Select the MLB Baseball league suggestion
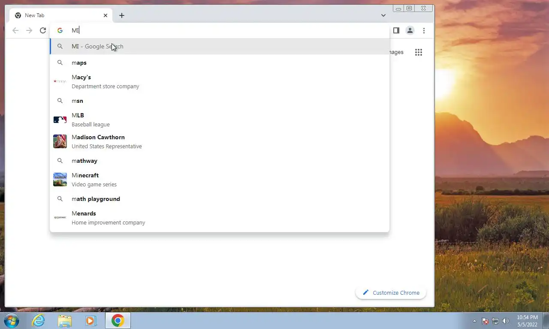The width and height of the screenshot is (549, 329). tap(220, 120)
